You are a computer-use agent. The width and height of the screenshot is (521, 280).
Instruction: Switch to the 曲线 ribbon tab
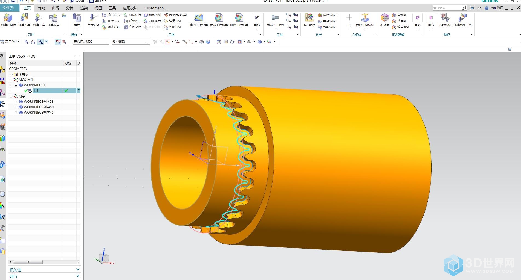[56, 8]
